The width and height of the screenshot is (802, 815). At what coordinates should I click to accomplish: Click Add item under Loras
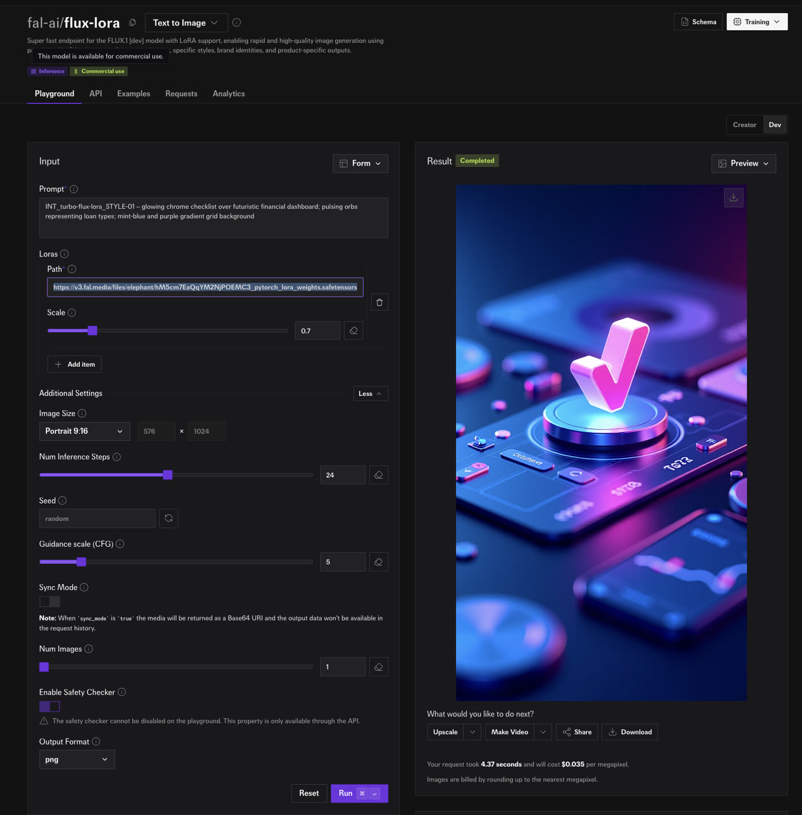point(74,365)
